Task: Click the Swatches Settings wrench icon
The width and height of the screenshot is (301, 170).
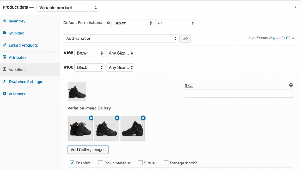Action: [x=4, y=82]
